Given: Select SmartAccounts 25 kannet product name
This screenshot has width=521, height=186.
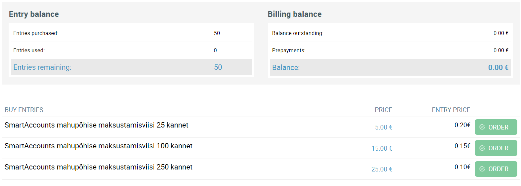Looking at the screenshot, I should coord(97,125).
